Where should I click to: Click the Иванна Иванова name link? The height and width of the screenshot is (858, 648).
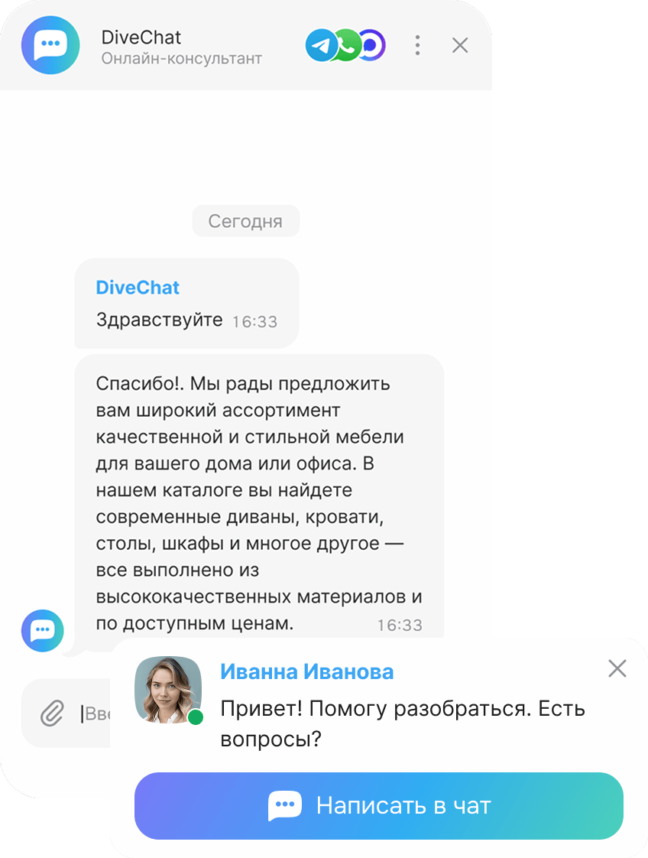[306, 671]
